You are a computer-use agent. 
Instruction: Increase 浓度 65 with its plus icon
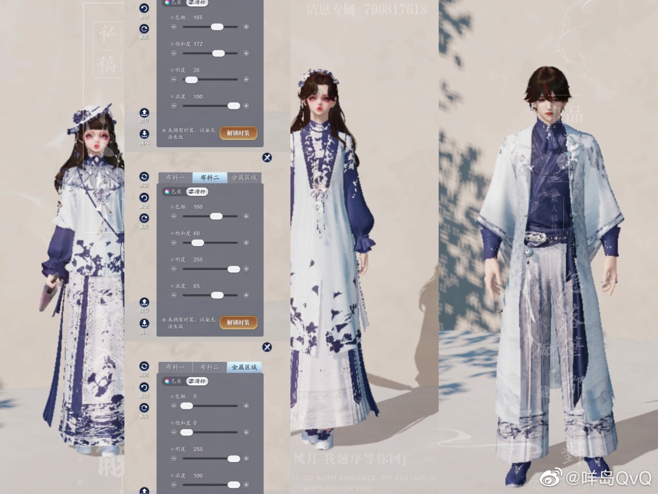pyautogui.click(x=246, y=295)
